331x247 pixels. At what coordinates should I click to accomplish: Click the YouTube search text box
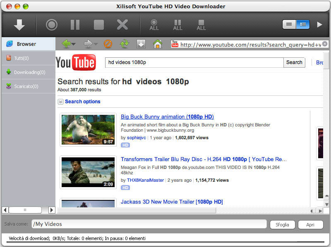(x=194, y=62)
